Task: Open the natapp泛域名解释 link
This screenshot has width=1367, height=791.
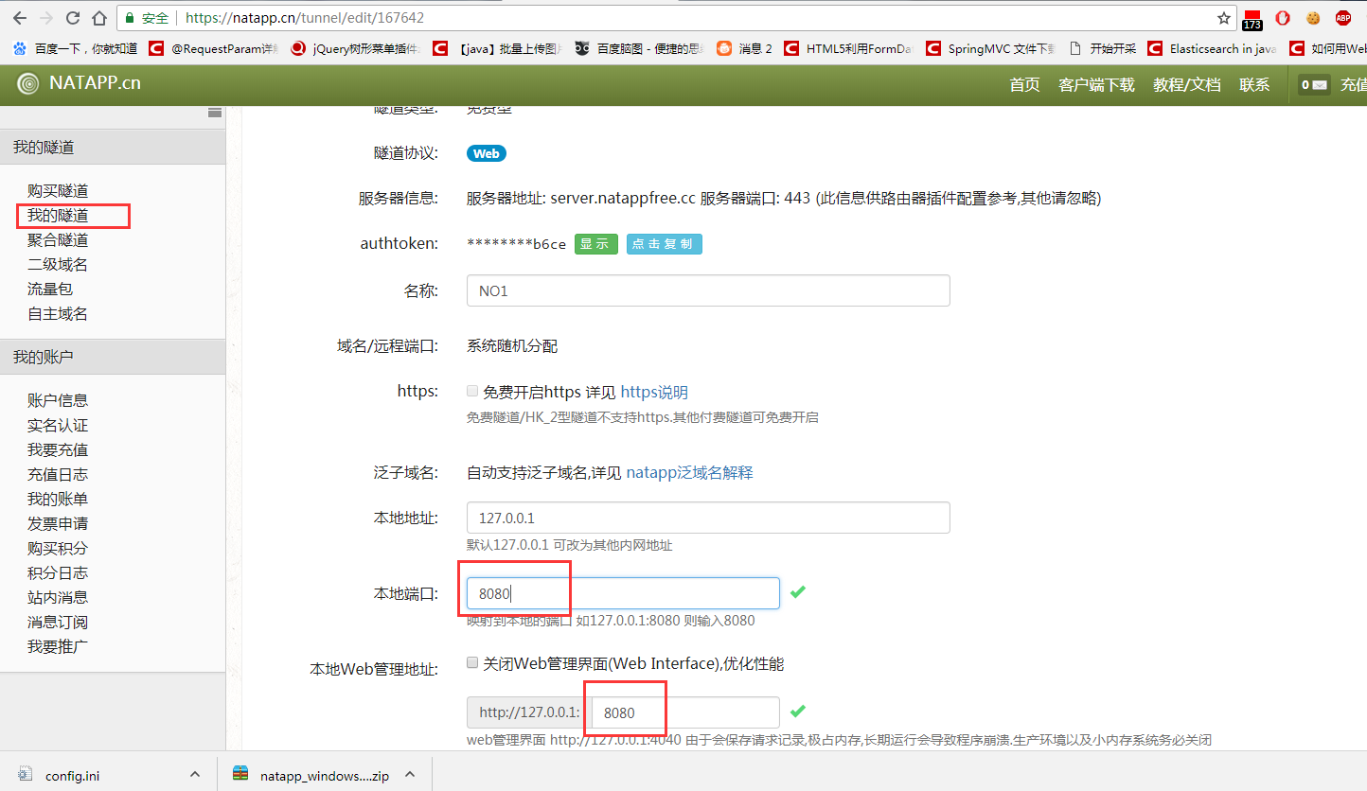Action: (689, 472)
